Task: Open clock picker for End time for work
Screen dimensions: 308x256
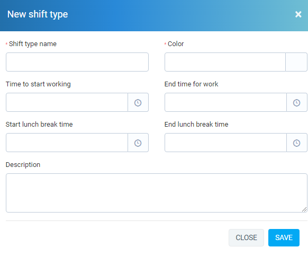Action: [297, 102]
